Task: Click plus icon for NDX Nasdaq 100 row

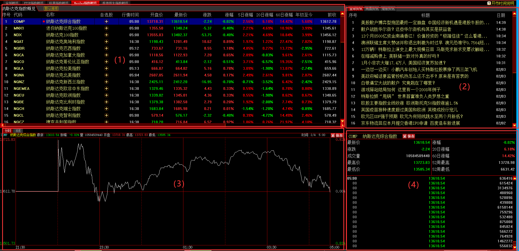Action: [x=106, y=35]
